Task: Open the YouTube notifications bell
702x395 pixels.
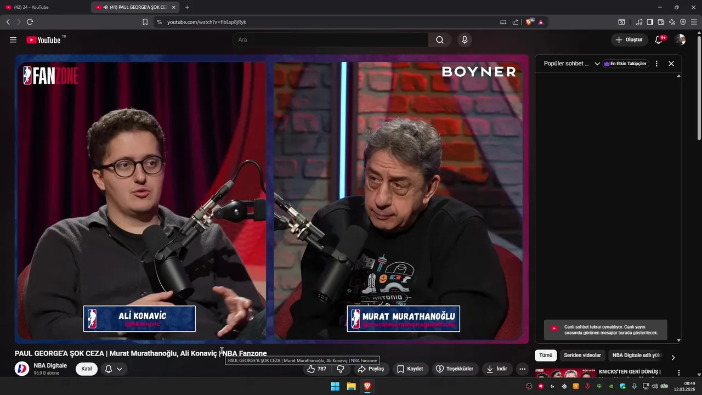Action: point(659,40)
